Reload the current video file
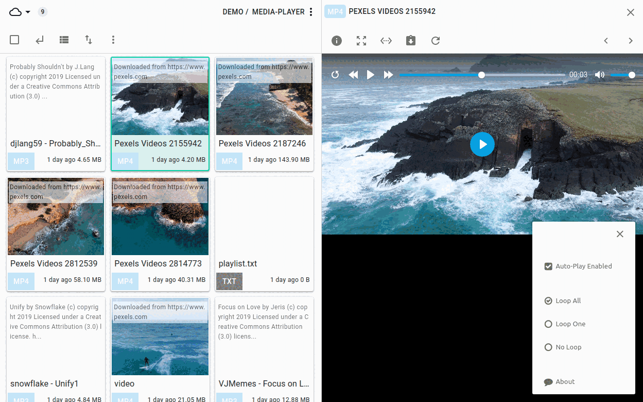 [436, 41]
